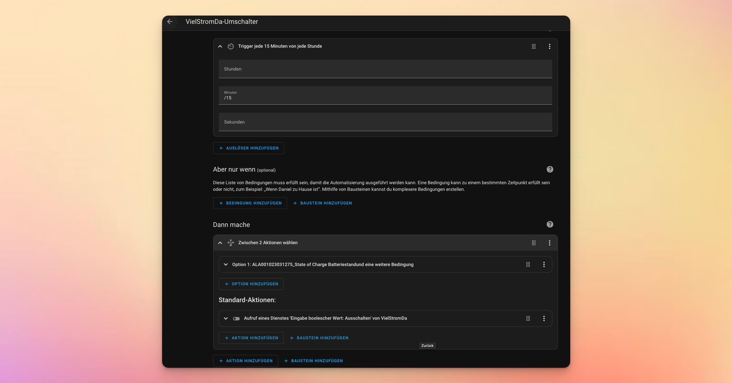Go back using the arrow next to VielStromDa-Umschalter

pyautogui.click(x=170, y=22)
